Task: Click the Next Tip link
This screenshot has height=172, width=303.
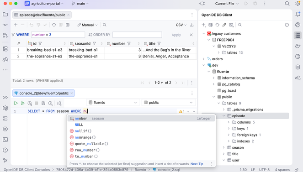Action: [197, 164]
